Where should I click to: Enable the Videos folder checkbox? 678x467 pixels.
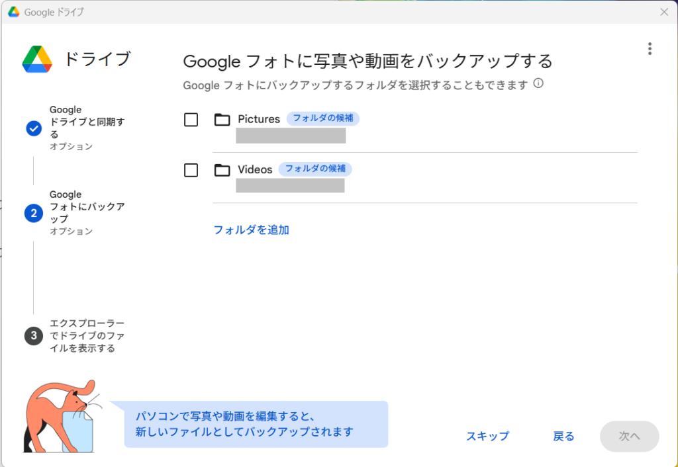tap(191, 170)
